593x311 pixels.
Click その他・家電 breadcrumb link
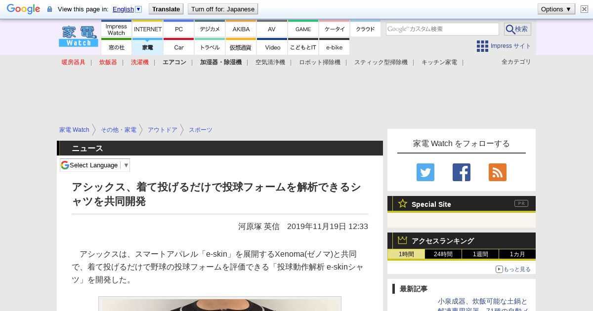coord(119,130)
